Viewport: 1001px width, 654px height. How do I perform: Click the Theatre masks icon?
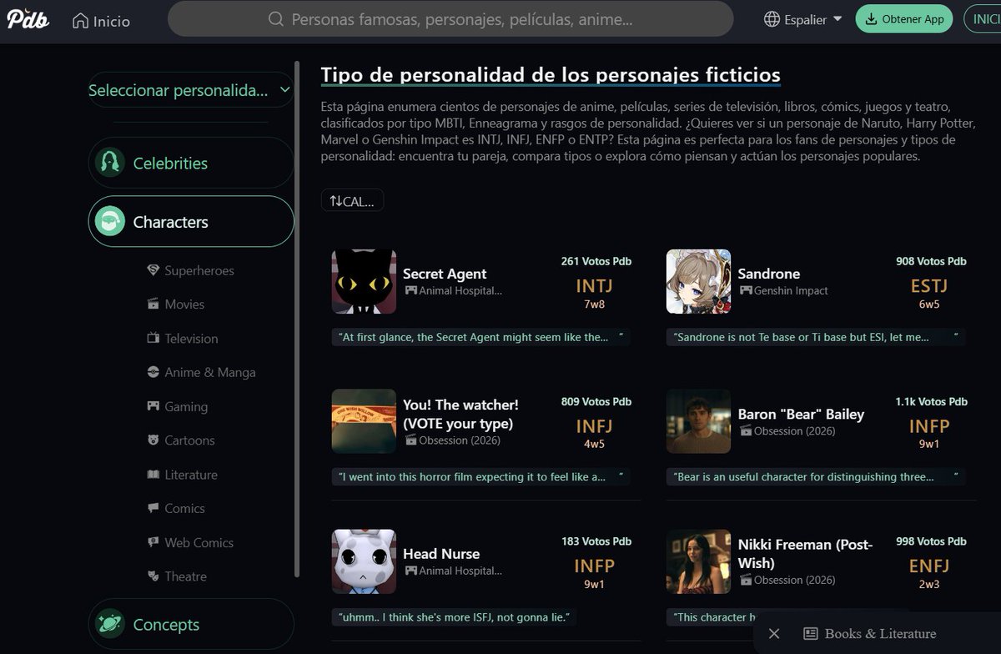[153, 576]
